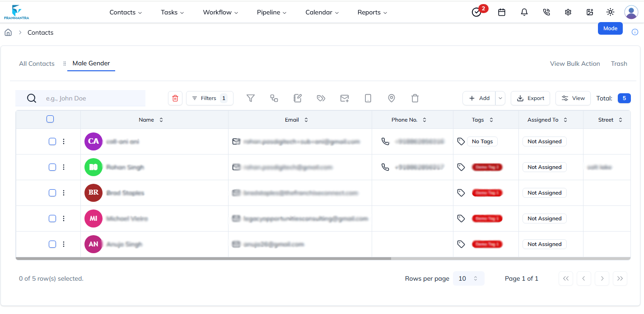Image resolution: width=644 pixels, height=314 pixels.
Task: Open the Reports menu
Action: click(x=372, y=12)
